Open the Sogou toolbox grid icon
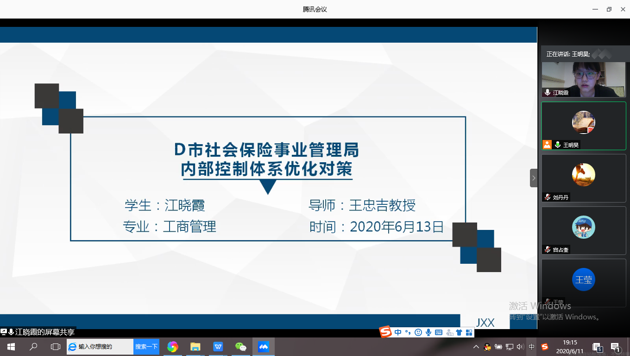Image resolution: width=630 pixels, height=356 pixels. point(469,332)
